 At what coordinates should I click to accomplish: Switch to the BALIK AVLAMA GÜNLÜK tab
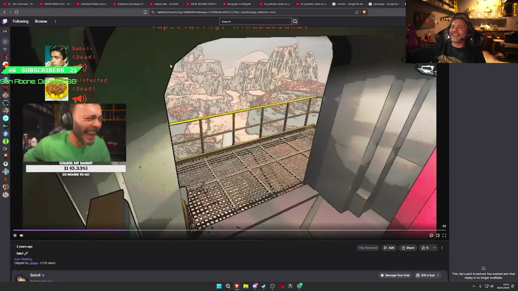tap(201, 4)
